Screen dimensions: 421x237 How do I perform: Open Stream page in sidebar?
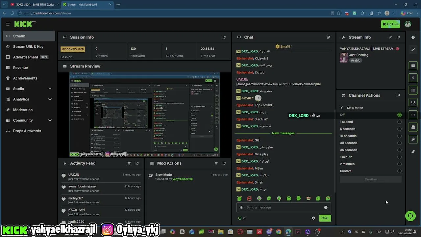[29, 36]
